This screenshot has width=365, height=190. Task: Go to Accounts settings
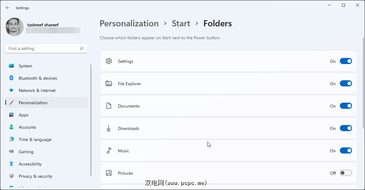pyautogui.click(x=27, y=127)
